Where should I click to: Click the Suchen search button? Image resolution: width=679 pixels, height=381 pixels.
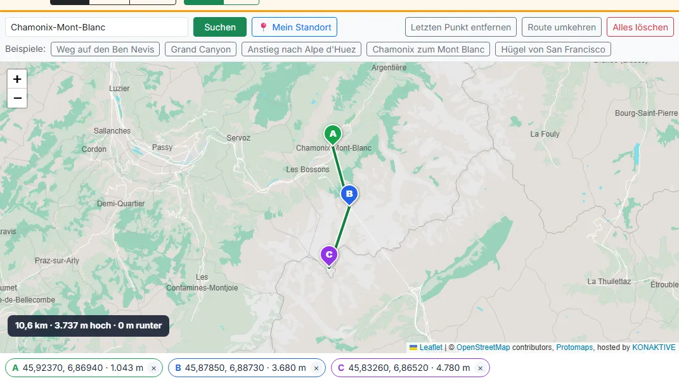(x=220, y=27)
